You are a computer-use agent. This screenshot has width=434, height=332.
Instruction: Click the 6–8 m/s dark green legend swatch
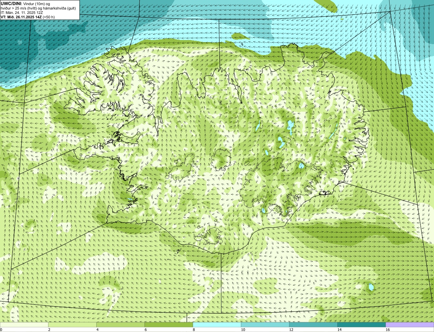pos(169,325)
